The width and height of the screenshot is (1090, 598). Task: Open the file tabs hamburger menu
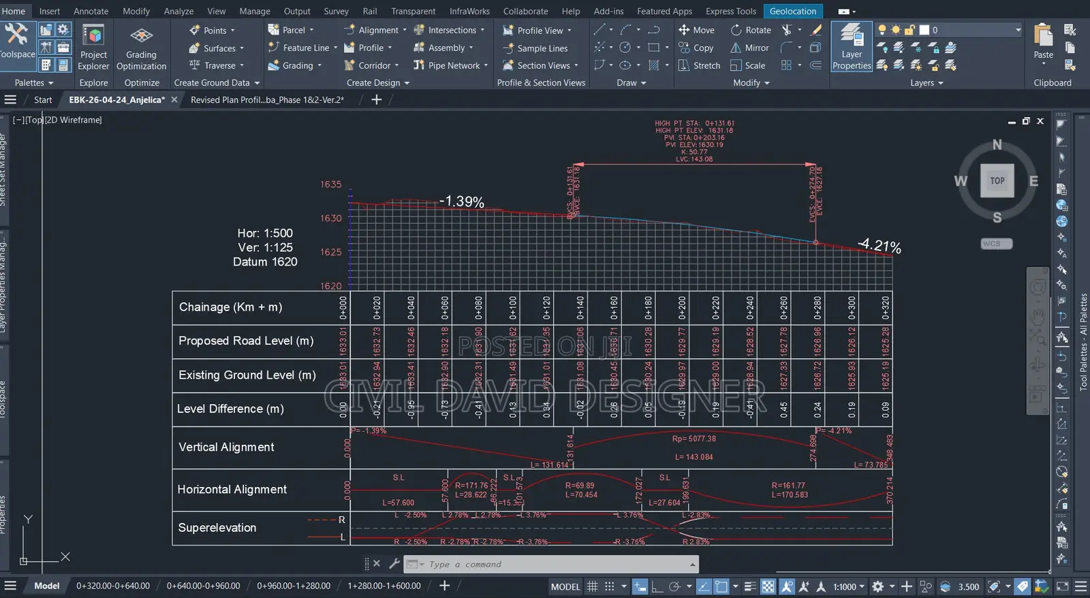coord(10,99)
